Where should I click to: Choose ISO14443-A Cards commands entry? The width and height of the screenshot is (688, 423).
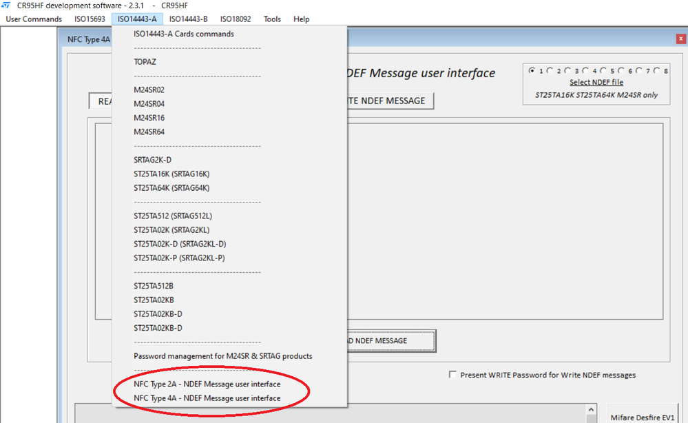pyautogui.click(x=229, y=34)
